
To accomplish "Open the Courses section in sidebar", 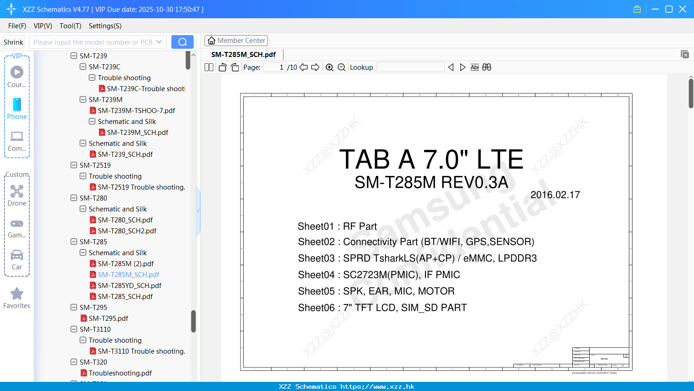I will [17, 77].
